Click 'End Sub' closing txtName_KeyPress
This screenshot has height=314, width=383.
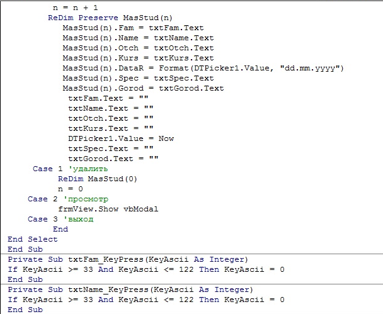click(x=25, y=310)
